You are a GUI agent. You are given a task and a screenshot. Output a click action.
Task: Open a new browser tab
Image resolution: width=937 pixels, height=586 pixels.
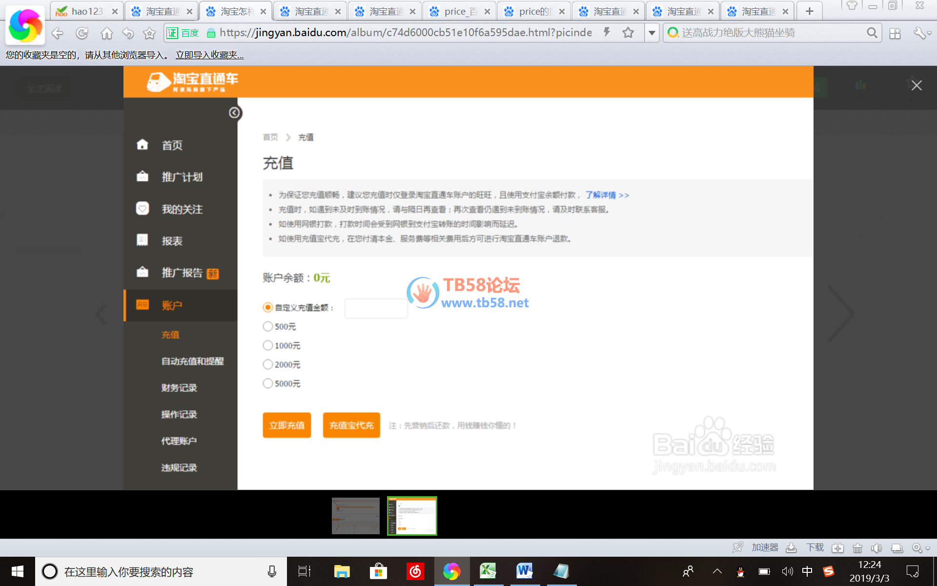[x=809, y=11]
